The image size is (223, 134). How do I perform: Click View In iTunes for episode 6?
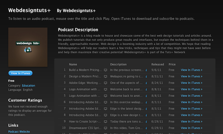tap(191, 102)
